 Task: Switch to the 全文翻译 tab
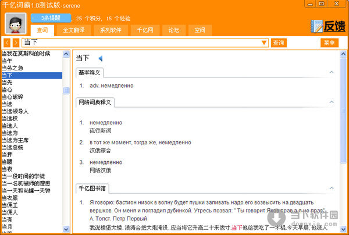tap(74, 30)
